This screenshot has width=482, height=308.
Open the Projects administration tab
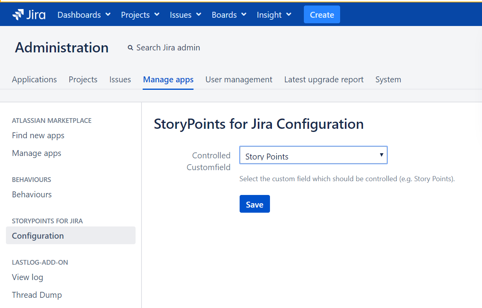pos(83,80)
